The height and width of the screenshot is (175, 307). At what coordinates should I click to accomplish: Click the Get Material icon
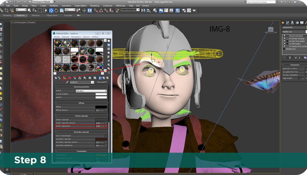point(56,78)
